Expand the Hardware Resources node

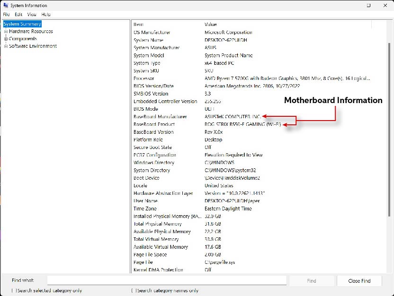(x=6, y=31)
